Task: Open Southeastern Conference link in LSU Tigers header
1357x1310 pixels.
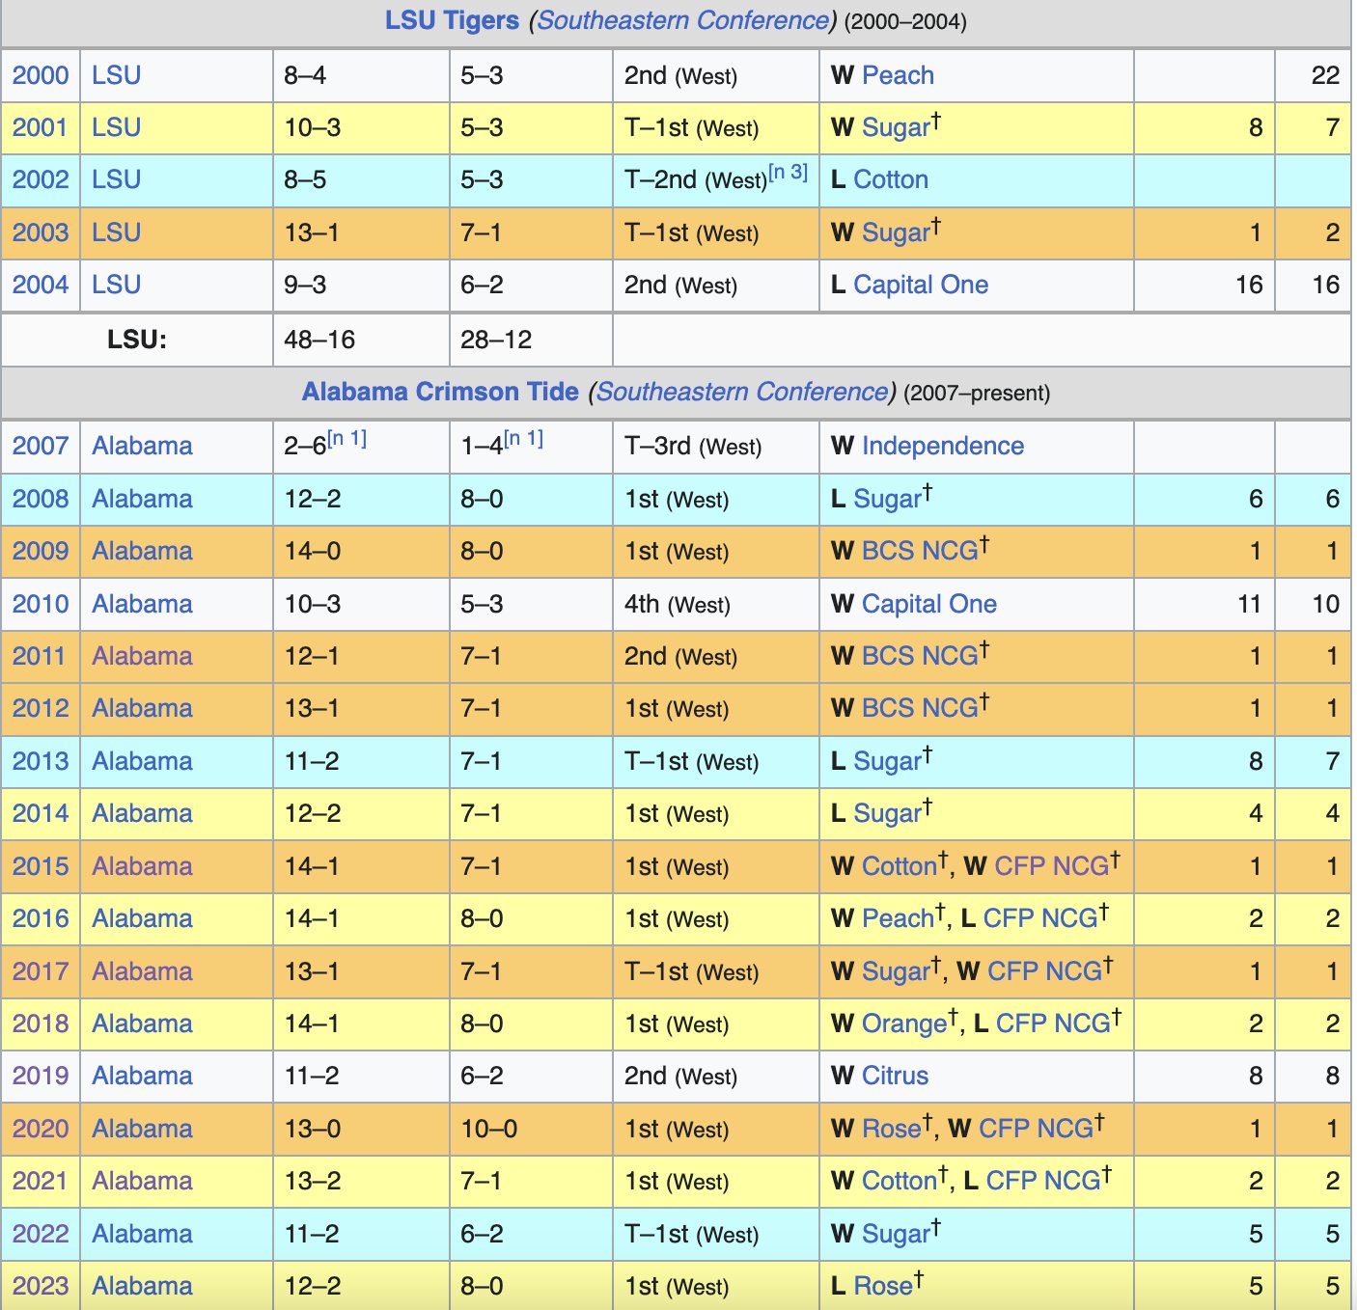Action: click(682, 20)
